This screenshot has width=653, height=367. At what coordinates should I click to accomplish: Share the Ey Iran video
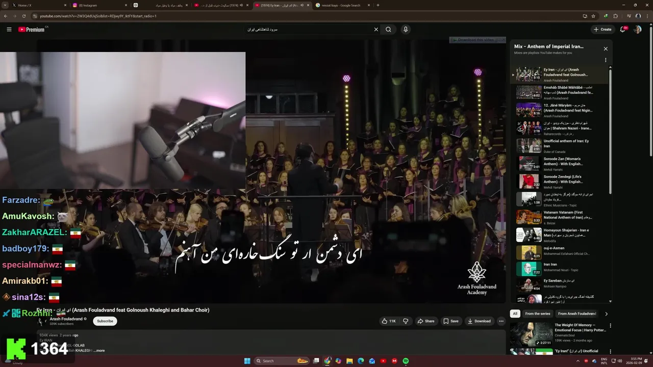426,321
